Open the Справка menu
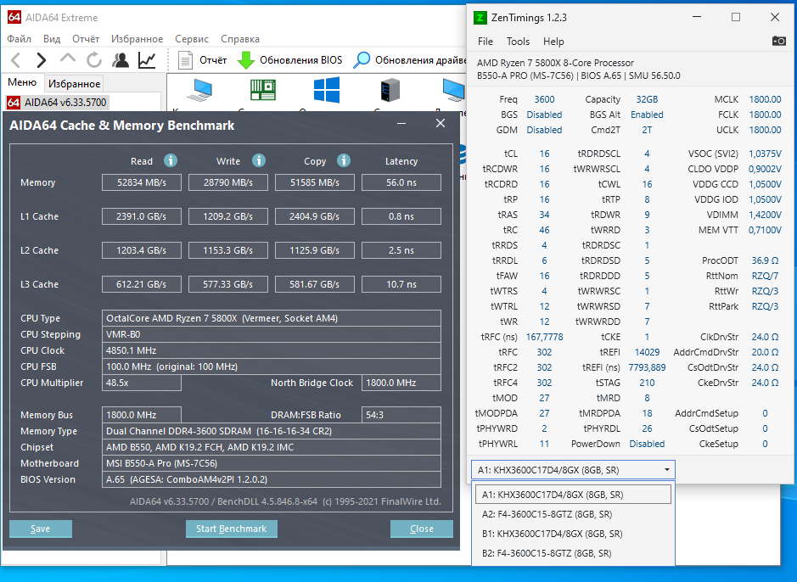The width and height of the screenshot is (797, 582). point(240,39)
